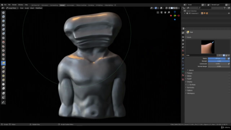Select the Inflate brush tool
The image size is (231, 130).
pos(3,29)
